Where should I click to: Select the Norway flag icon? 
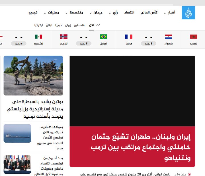click(64, 37)
